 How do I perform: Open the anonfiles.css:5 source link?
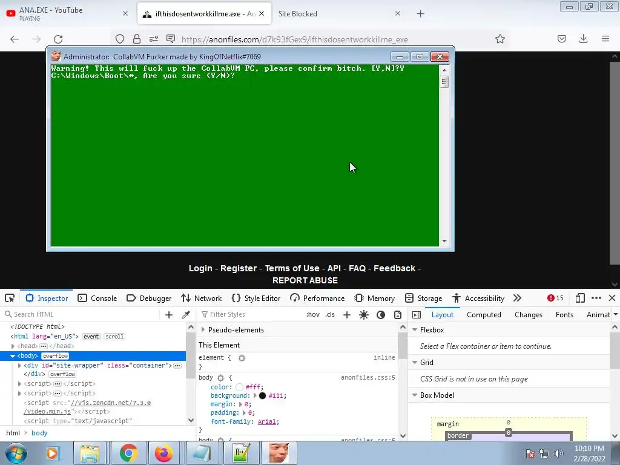[368, 377]
